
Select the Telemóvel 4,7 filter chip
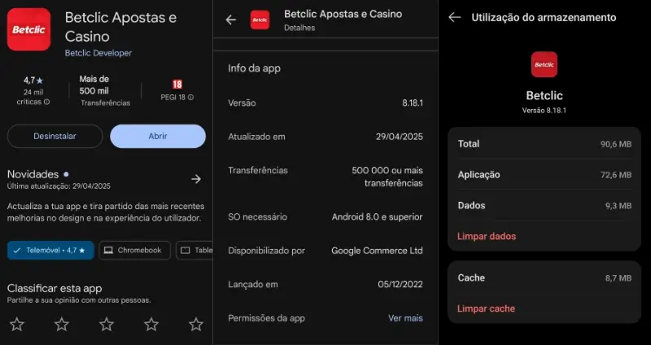(x=50, y=251)
